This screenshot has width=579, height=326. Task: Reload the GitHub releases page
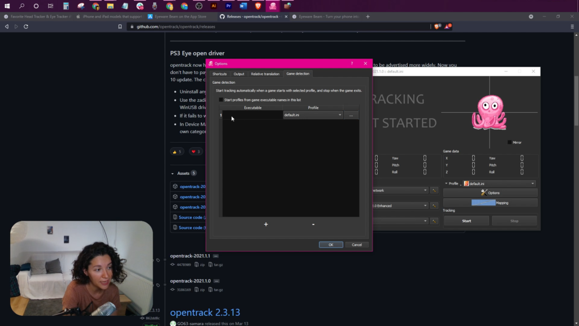(26, 27)
